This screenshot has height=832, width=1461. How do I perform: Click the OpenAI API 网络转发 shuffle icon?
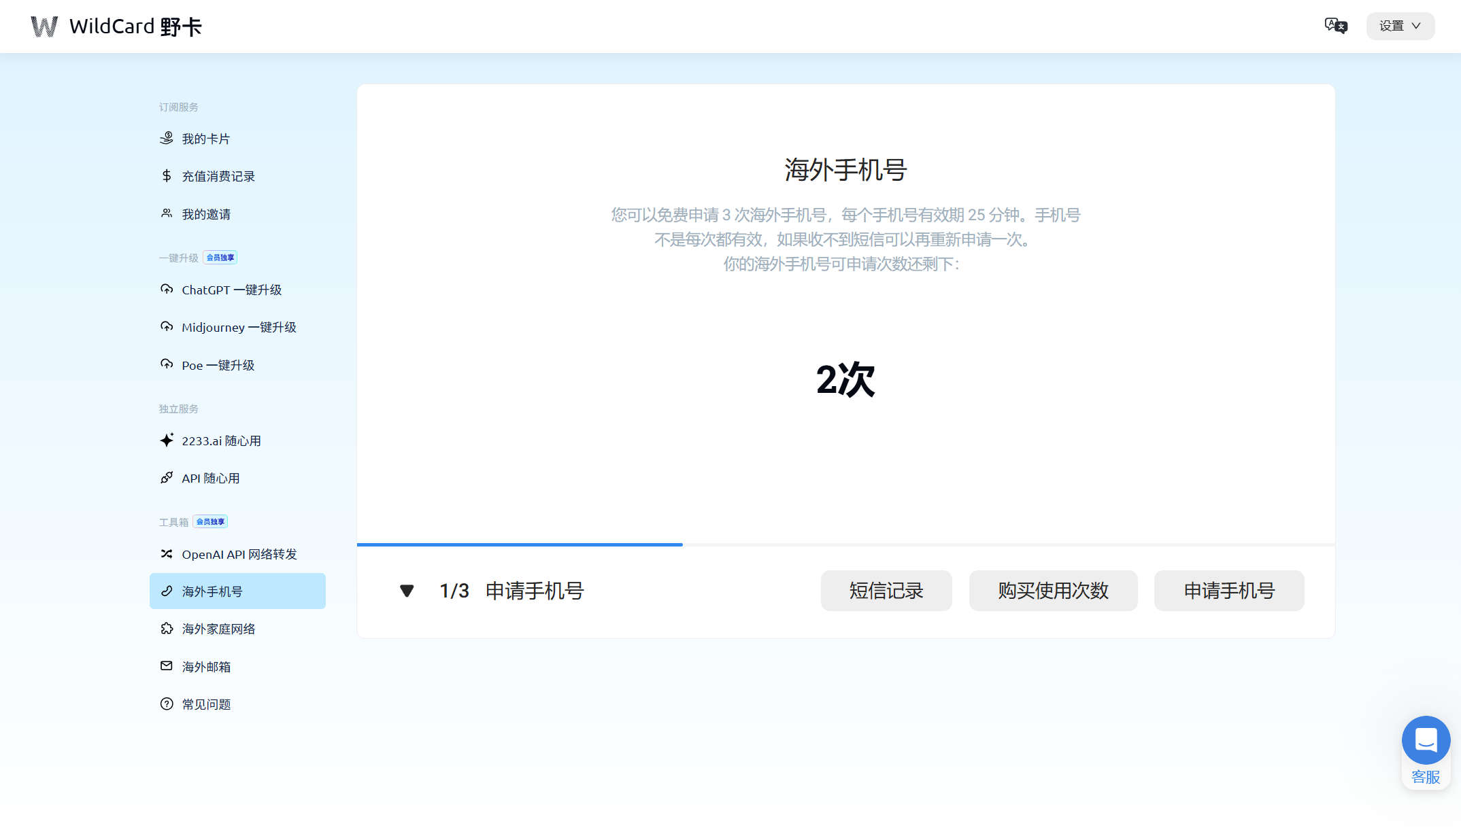tap(167, 554)
